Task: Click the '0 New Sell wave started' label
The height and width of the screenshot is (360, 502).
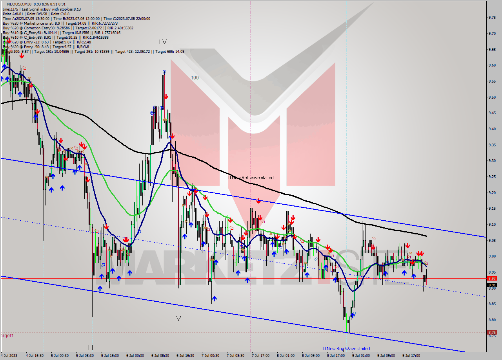Action: coord(251,178)
